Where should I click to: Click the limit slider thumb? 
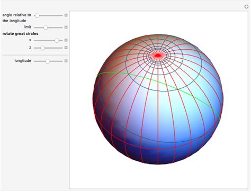click(x=46, y=28)
